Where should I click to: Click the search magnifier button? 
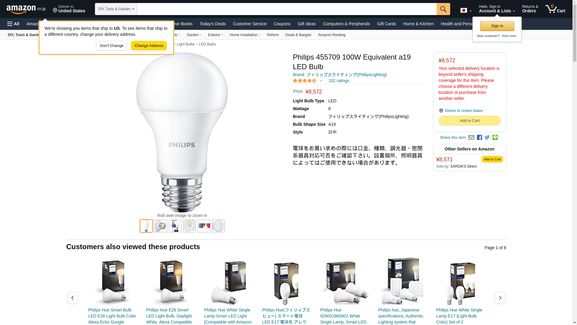(x=443, y=9)
